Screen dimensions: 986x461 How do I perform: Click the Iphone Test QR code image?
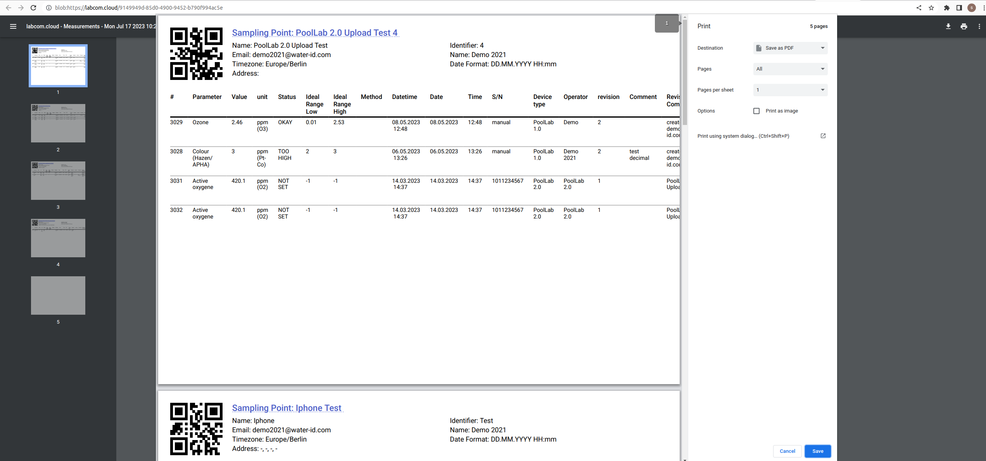click(196, 429)
